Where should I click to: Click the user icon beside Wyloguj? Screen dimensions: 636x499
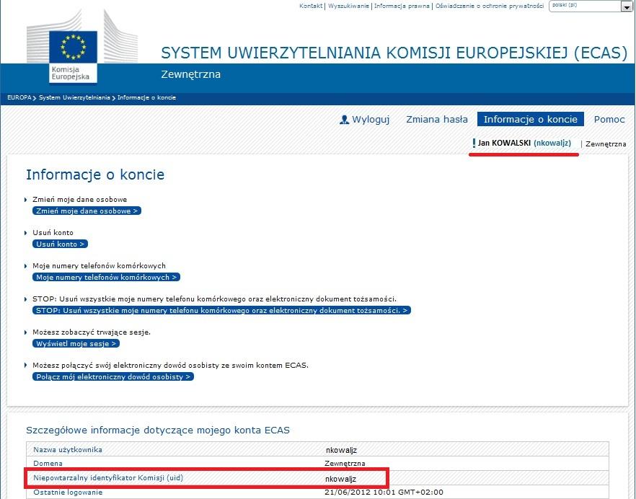coord(345,119)
